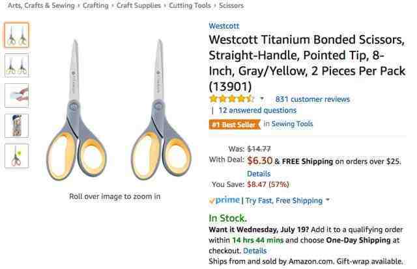Select the second scissors thumbnail image
The width and height of the screenshot is (417, 269).
pos(16,65)
